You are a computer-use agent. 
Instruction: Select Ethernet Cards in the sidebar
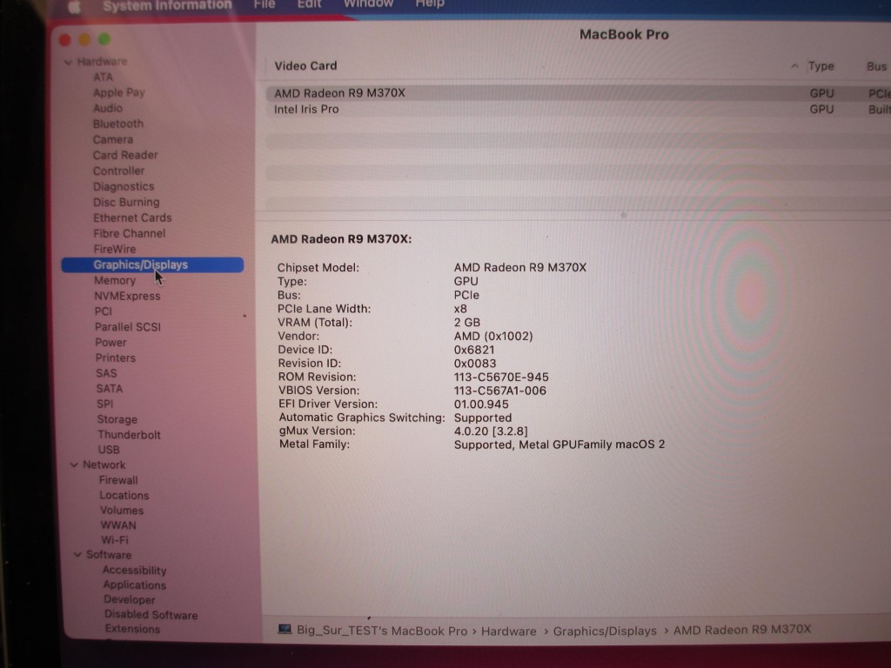coord(132,217)
